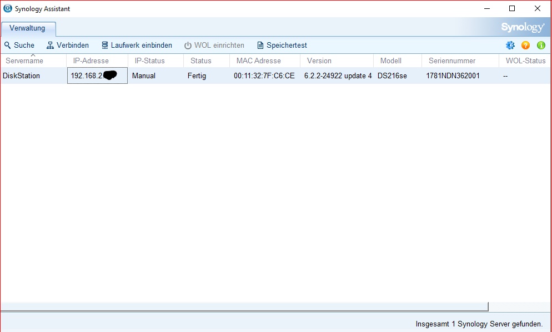Click the Suche toolbar label
552x332 pixels.
click(24, 46)
